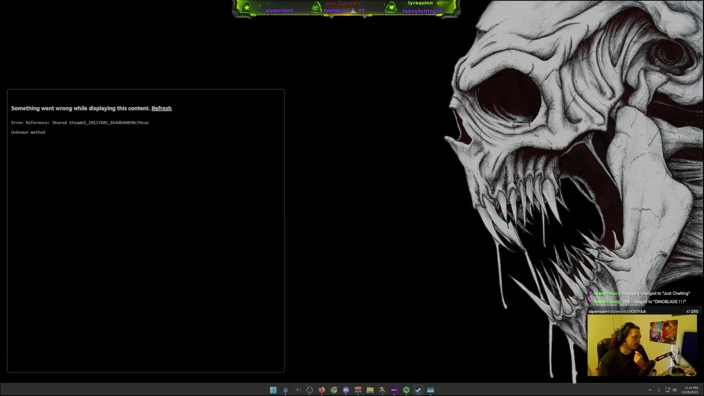The height and width of the screenshot is (396, 704).
Task: Click the Refresh link in the error panel
Action: coord(161,108)
